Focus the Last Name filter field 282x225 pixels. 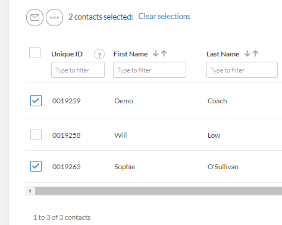pyautogui.click(x=242, y=70)
